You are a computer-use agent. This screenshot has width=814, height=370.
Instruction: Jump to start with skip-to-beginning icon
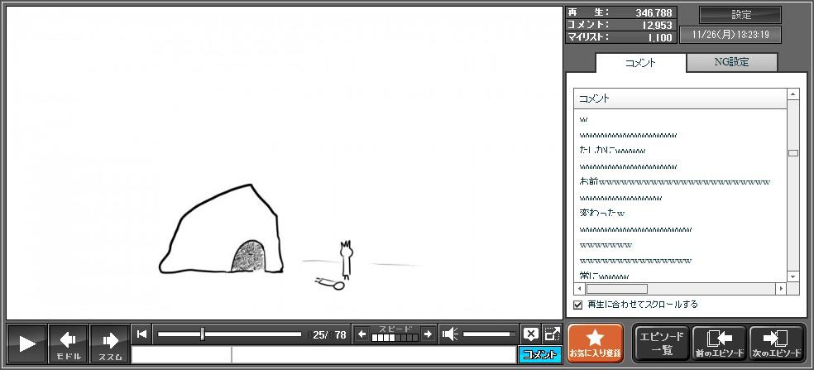click(x=142, y=334)
